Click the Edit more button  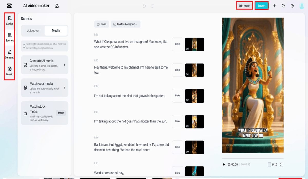click(244, 6)
